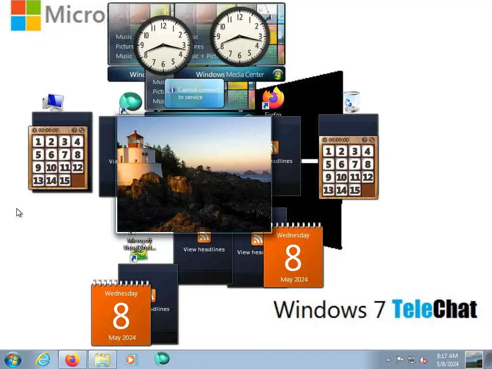492x369 pixels.
Task: Open the Windows Start orb
Action: point(13,359)
